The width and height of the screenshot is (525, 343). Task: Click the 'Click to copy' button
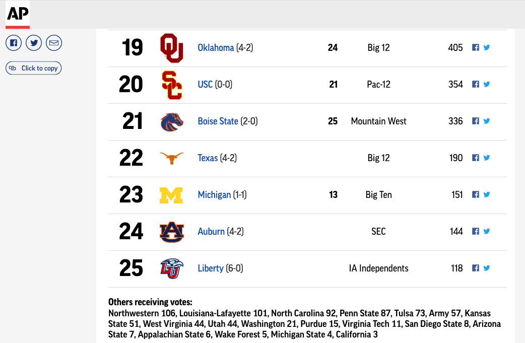33,68
